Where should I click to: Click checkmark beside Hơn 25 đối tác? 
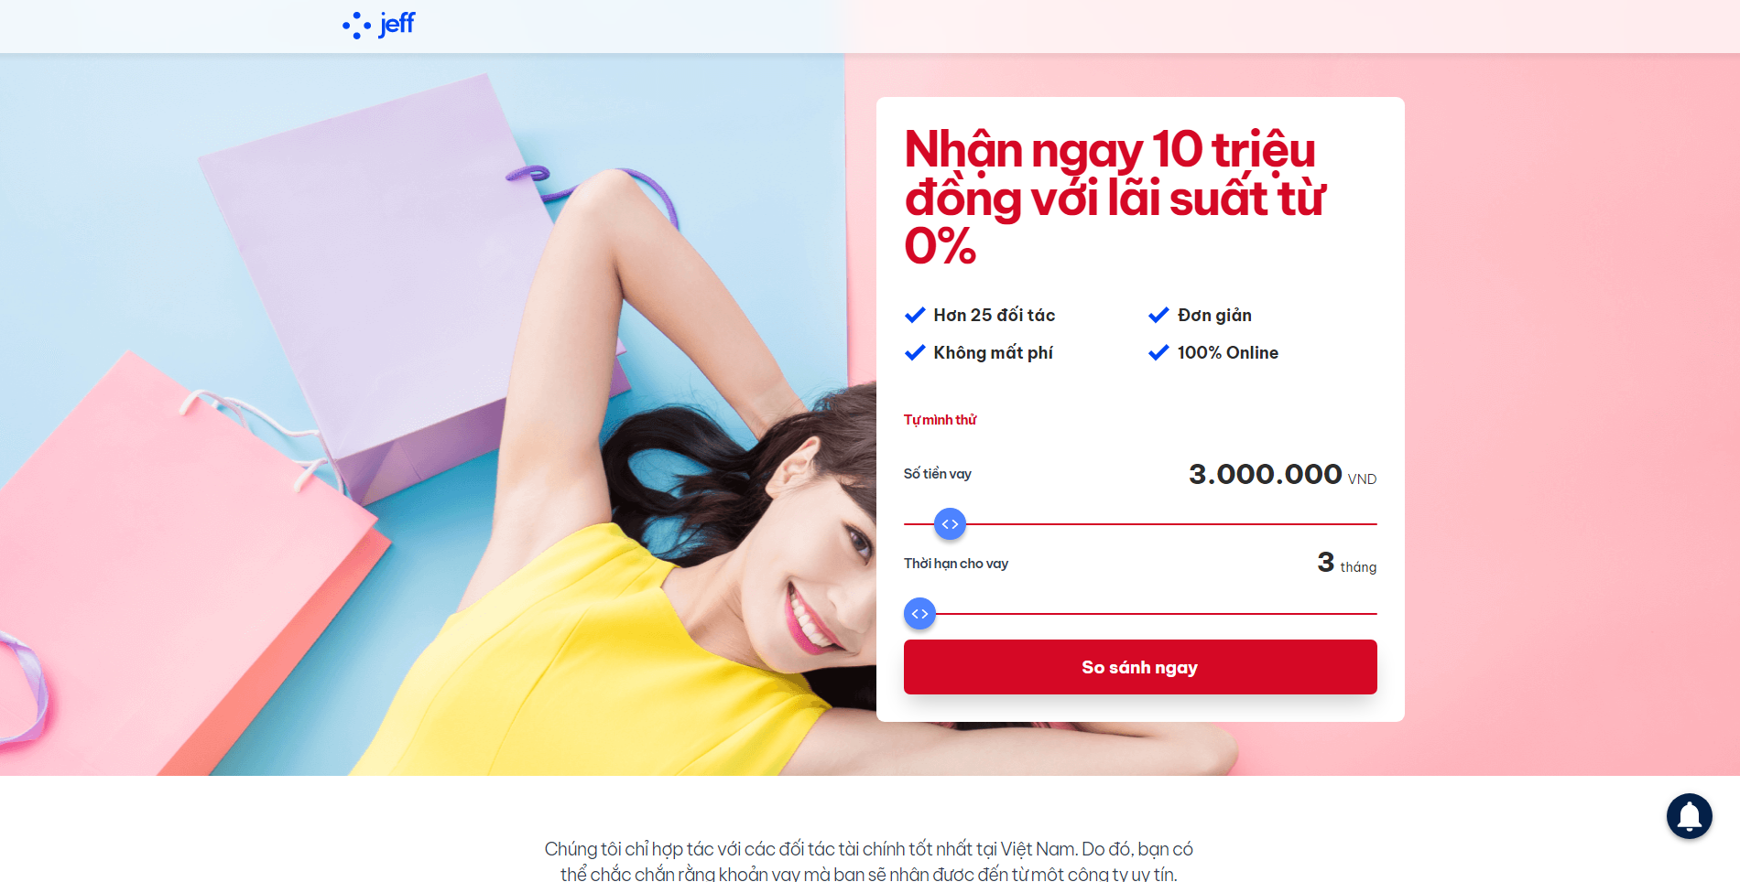point(915,315)
